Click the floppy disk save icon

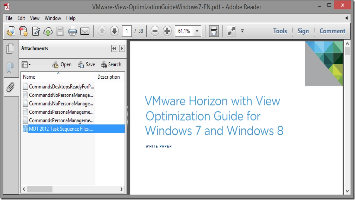click(x=60, y=31)
